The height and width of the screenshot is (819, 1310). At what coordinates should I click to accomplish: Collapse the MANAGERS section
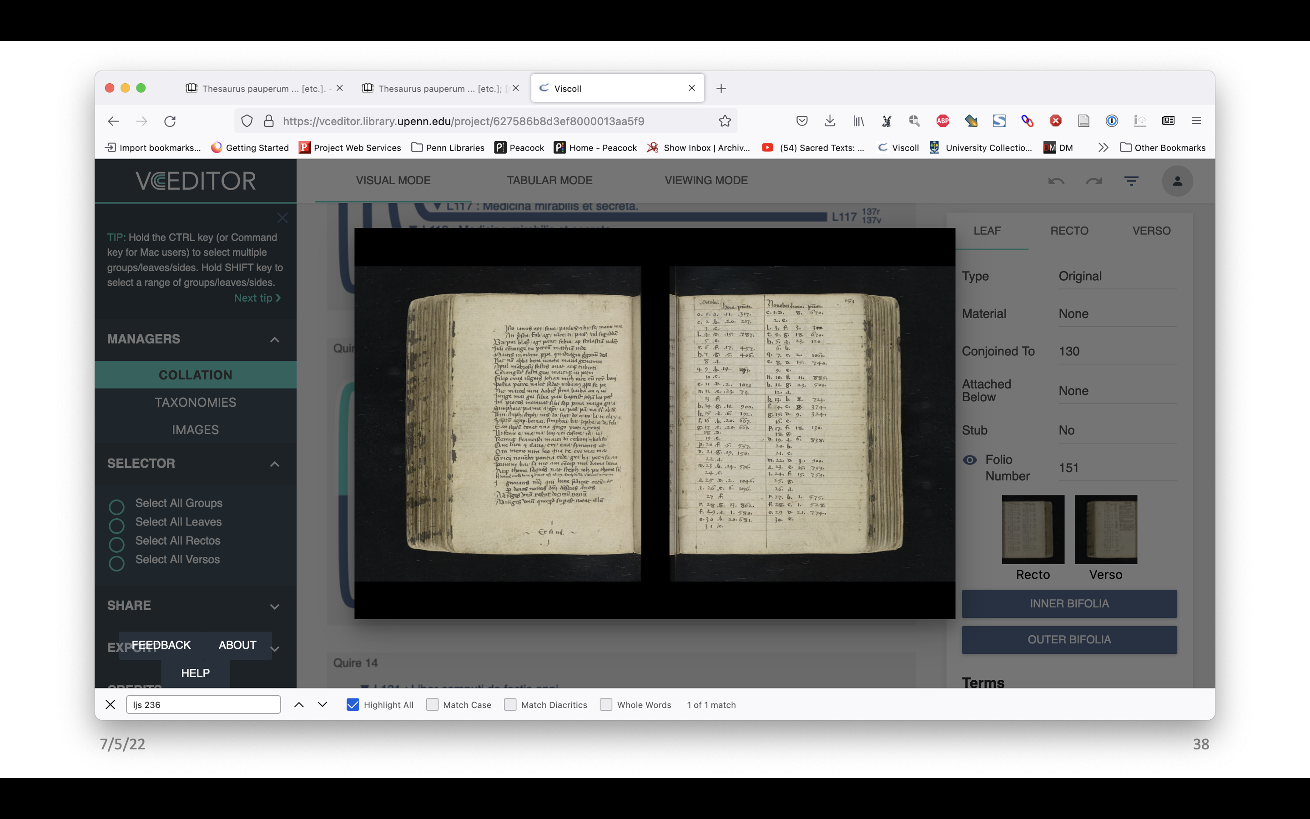[x=274, y=339]
